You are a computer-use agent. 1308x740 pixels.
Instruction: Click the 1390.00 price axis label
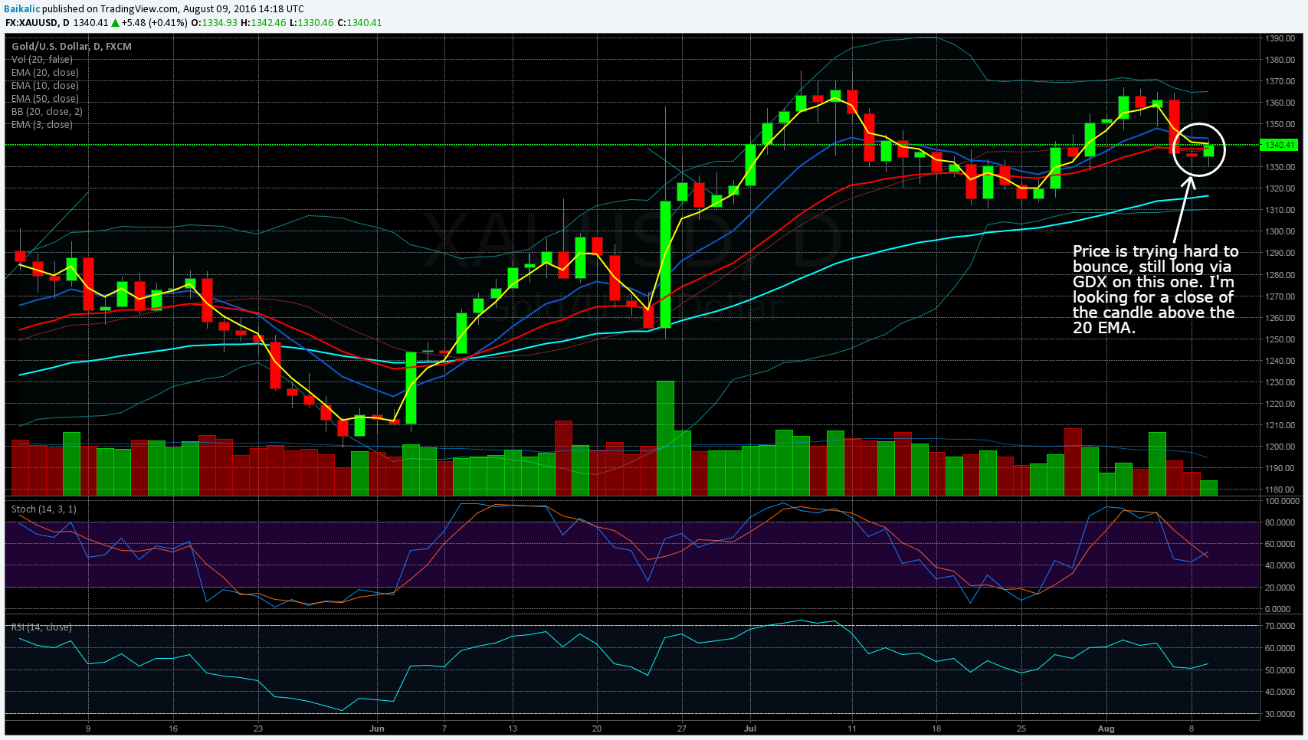click(1280, 38)
